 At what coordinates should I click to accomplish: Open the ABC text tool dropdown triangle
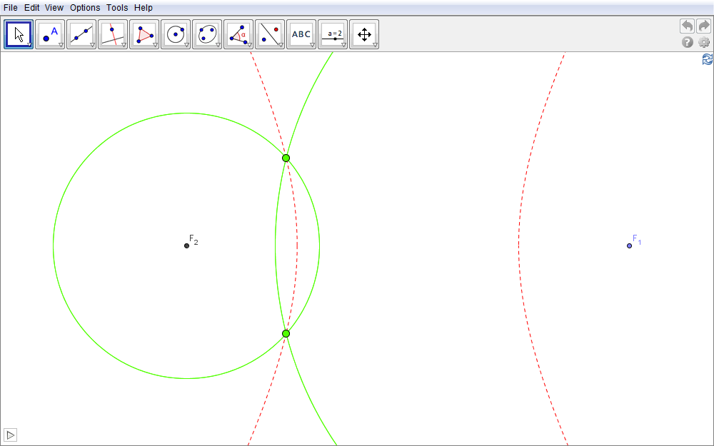[x=312, y=45]
